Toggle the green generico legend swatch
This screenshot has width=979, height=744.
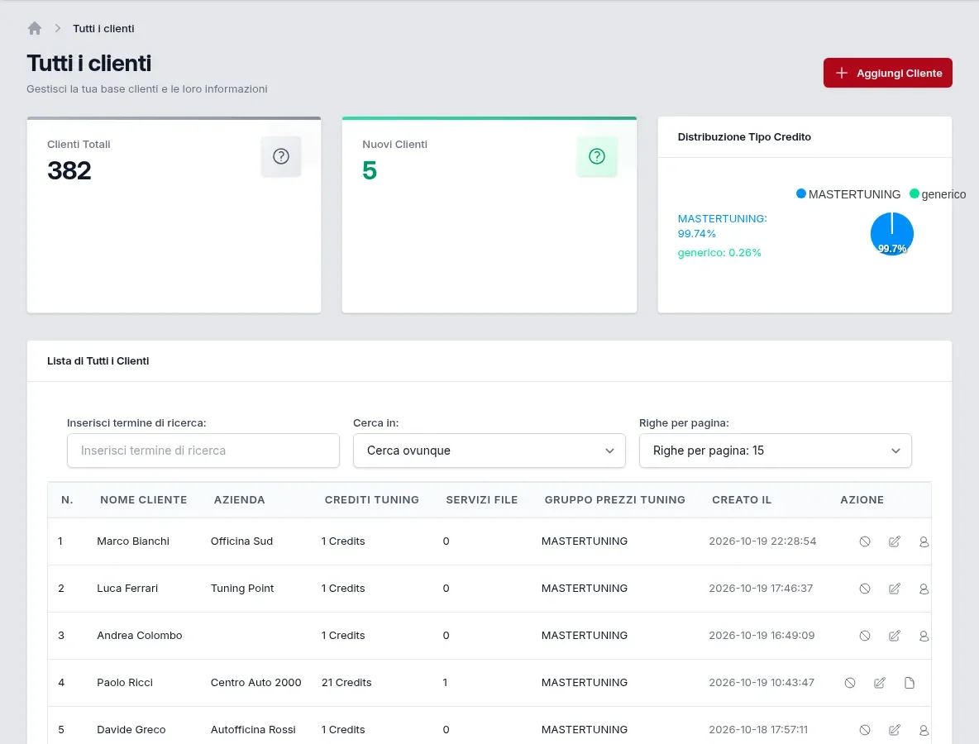click(915, 193)
